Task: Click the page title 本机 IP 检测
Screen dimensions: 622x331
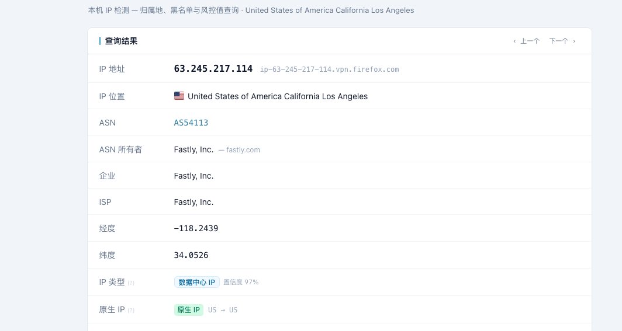Action: pos(109,11)
